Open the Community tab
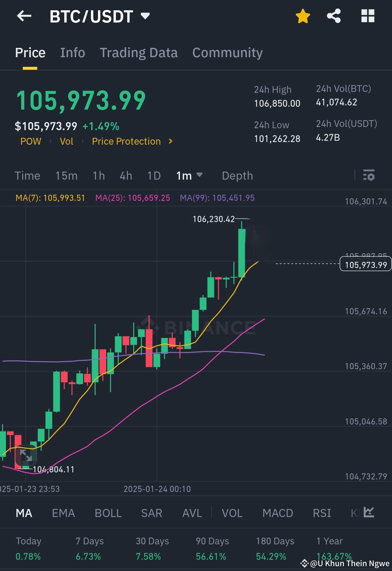The width and height of the screenshot is (392, 571). [227, 52]
